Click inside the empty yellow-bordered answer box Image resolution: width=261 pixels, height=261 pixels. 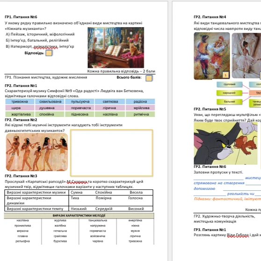coord(111,152)
